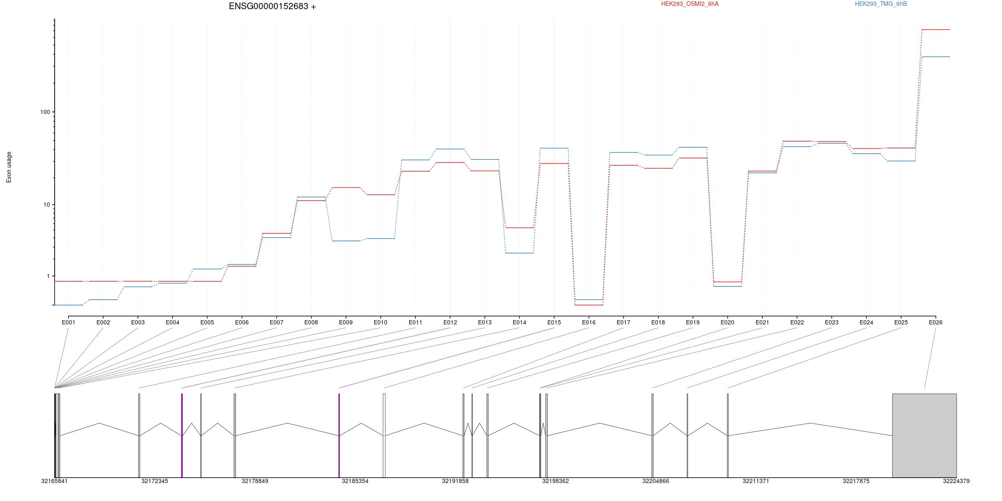This screenshot has width=1002, height=501.
Task: Click exon label E017
Action: (623, 322)
